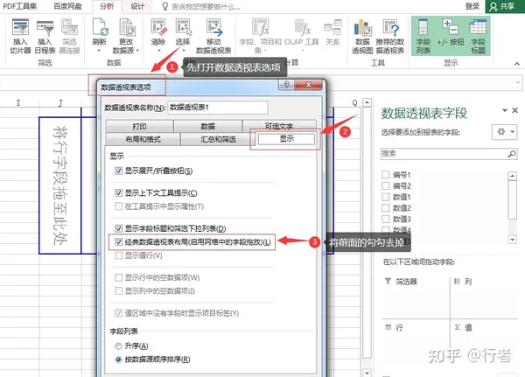The width and height of the screenshot is (525, 377).
Task: Toggle the 字段标题 (Field Headers) ribbon button
Action: click(x=478, y=36)
